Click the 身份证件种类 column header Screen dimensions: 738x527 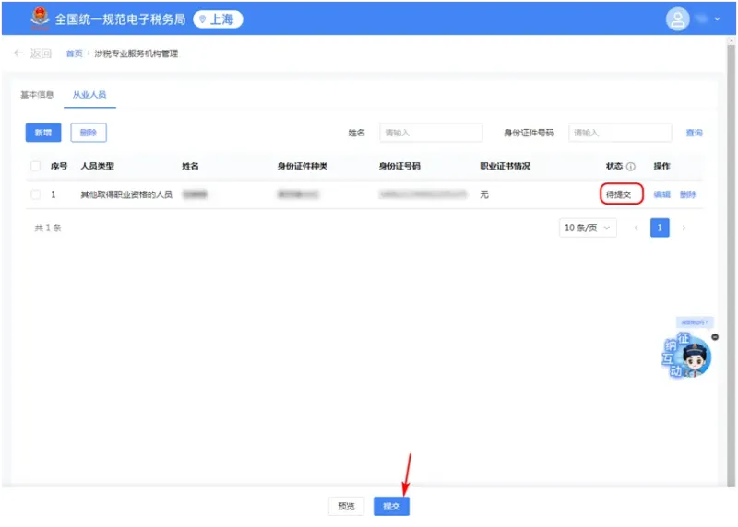(x=303, y=166)
